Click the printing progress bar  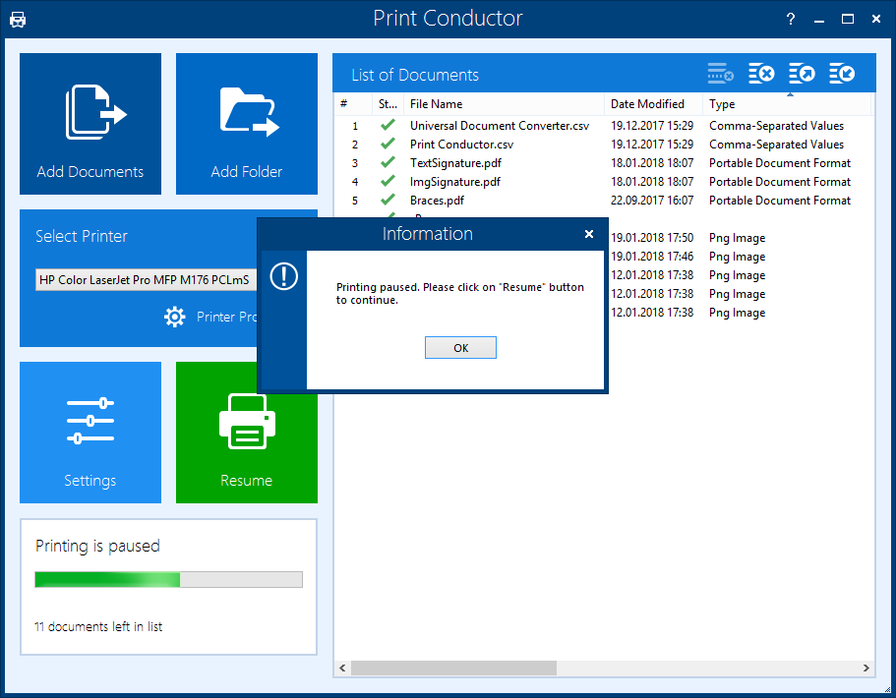(x=168, y=580)
